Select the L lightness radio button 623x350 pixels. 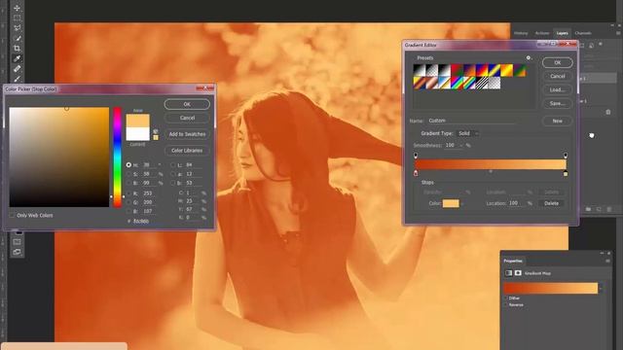173,164
